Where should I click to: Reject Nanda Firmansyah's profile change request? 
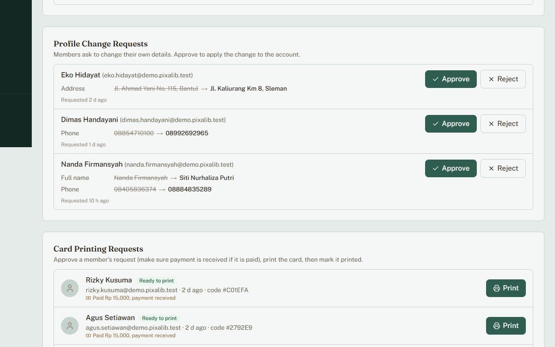pyautogui.click(x=503, y=168)
